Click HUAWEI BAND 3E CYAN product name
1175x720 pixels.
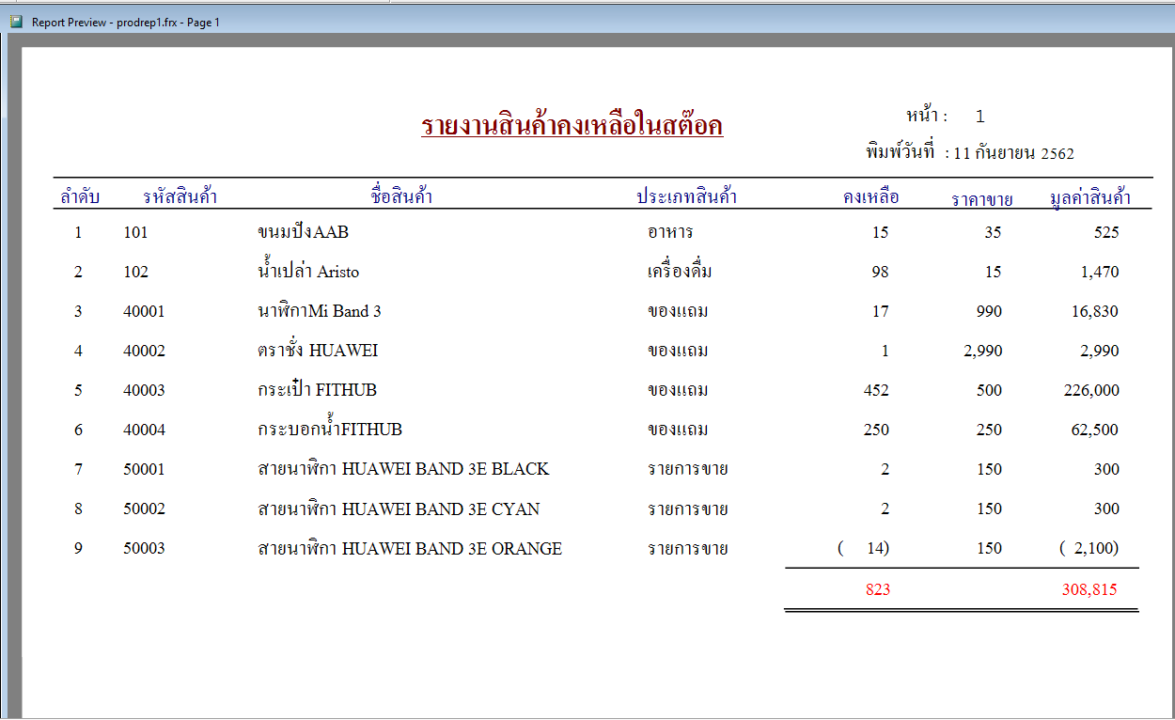pyautogui.click(x=399, y=509)
